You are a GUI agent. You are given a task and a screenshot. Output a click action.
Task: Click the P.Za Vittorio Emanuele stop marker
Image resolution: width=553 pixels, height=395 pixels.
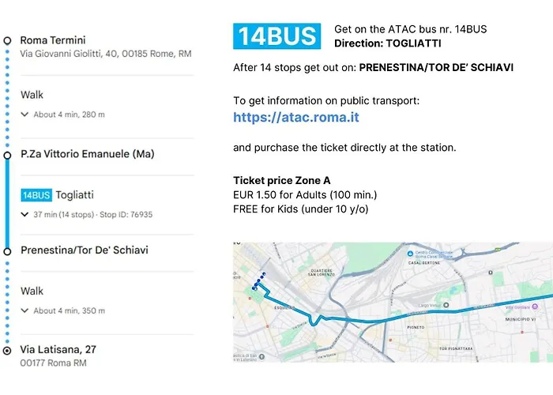pyautogui.click(x=7, y=153)
